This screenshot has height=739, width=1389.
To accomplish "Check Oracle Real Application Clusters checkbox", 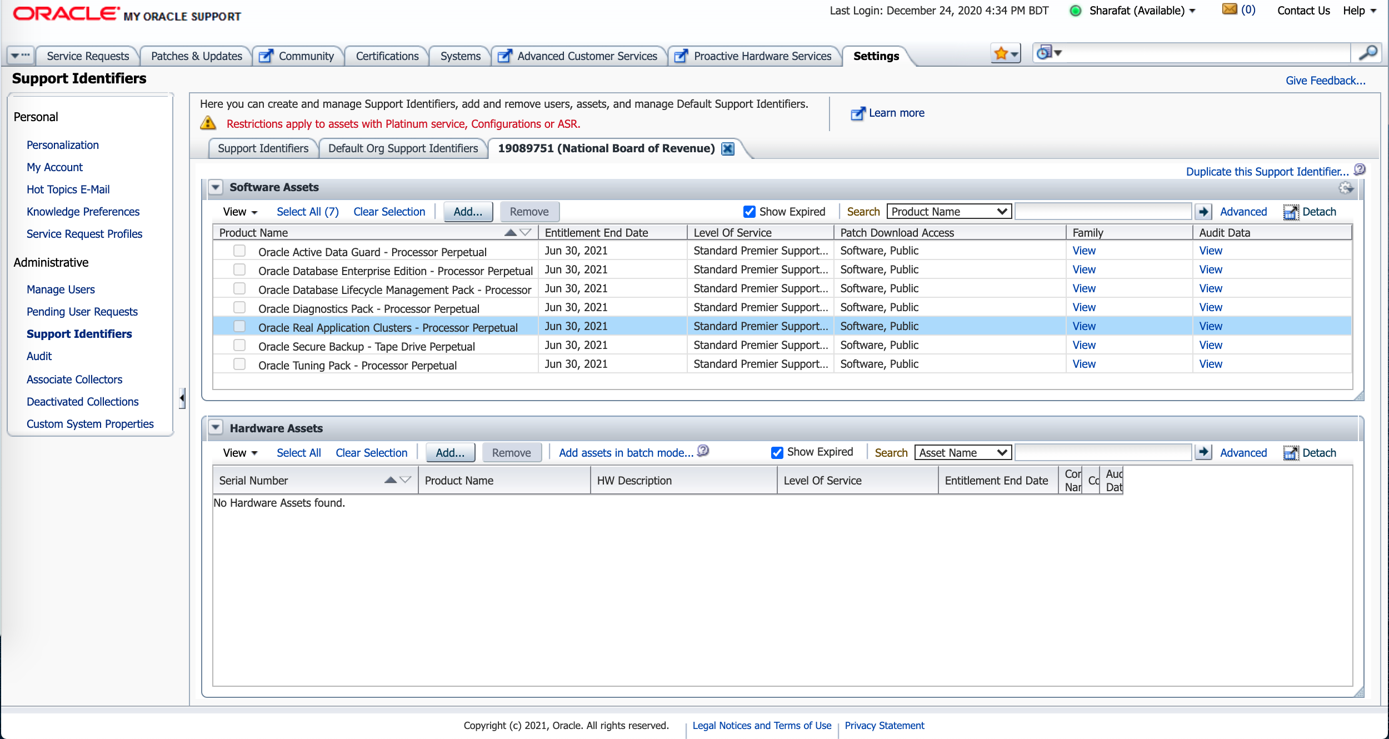I will [x=239, y=326].
